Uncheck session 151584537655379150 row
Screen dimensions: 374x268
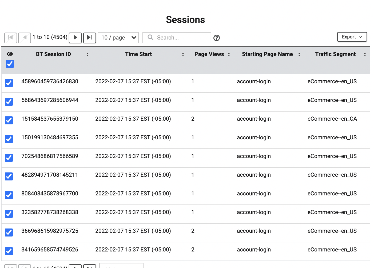pyautogui.click(x=9, y=120)
